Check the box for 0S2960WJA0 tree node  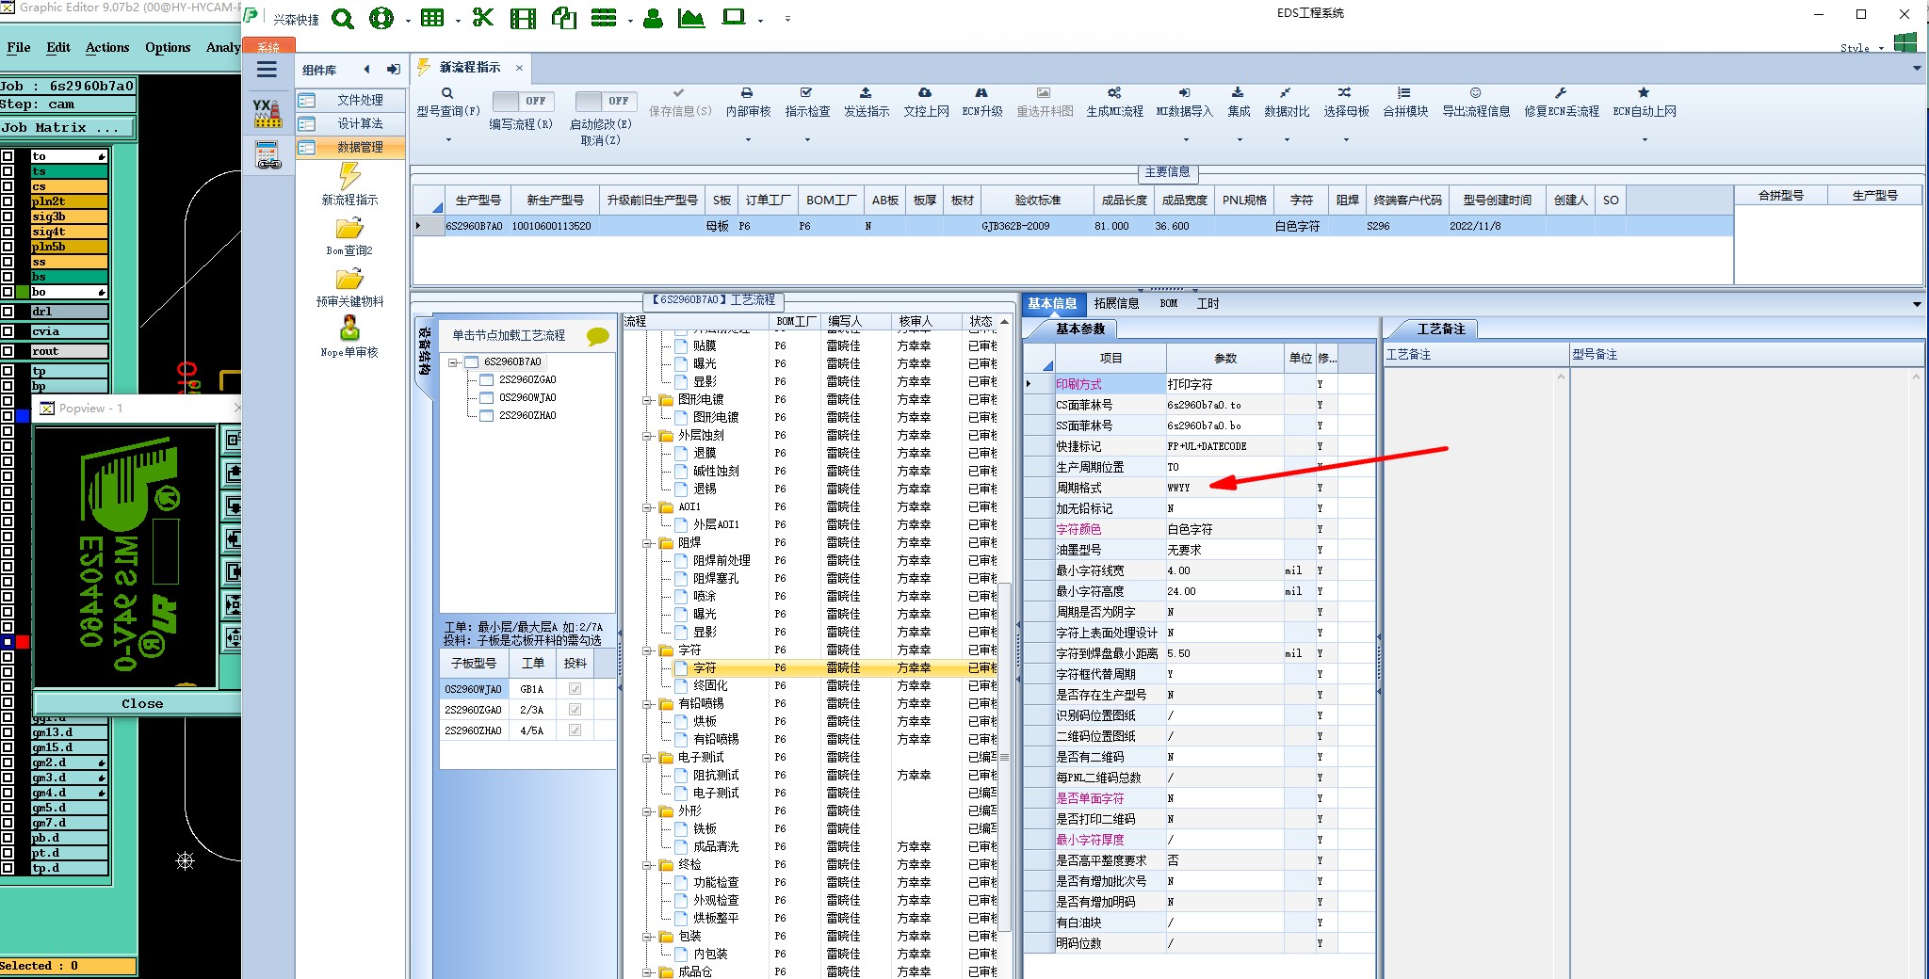pos(487,397)
